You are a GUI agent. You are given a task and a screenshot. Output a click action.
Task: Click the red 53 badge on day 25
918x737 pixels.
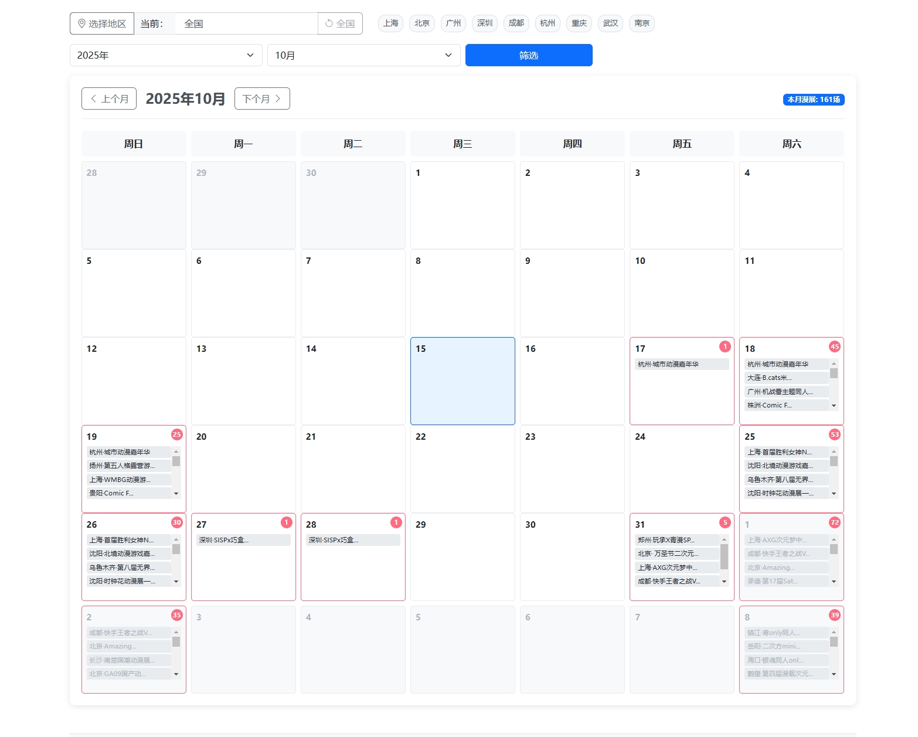pyautogui.click(x=834, y=434)
